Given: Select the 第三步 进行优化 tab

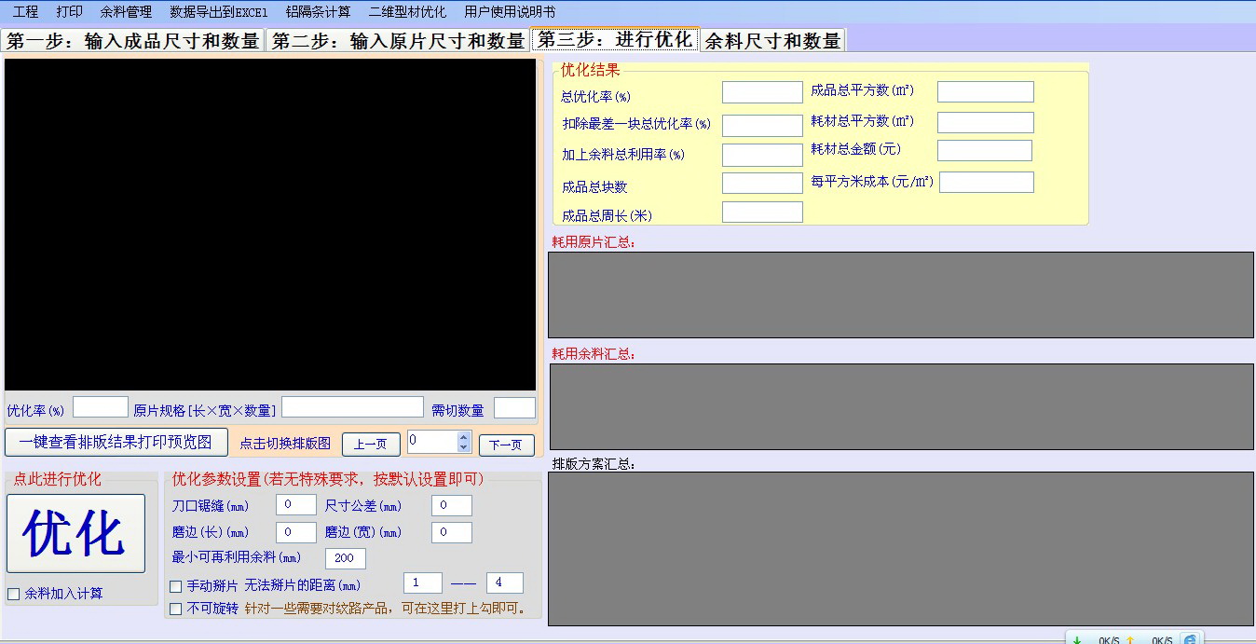Looking at the screenshot, I should pyautogui.click(x=615, y=39).
